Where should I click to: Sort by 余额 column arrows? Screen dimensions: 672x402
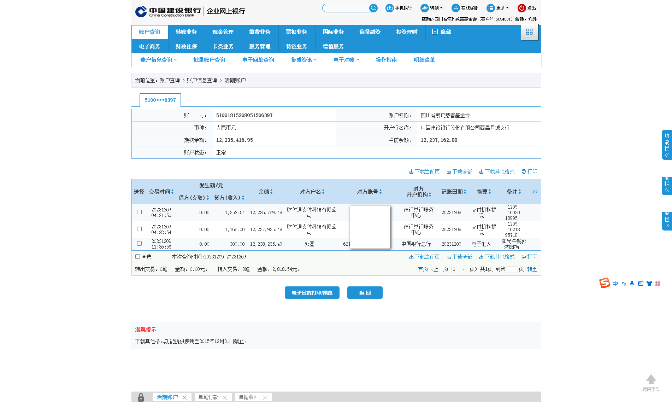271,192
